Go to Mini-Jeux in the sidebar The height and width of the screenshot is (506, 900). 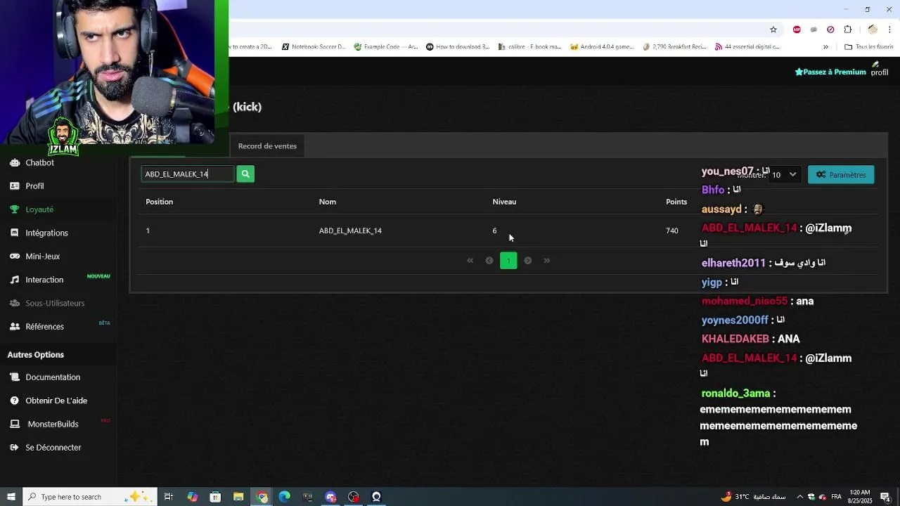(x=42, y=256)
